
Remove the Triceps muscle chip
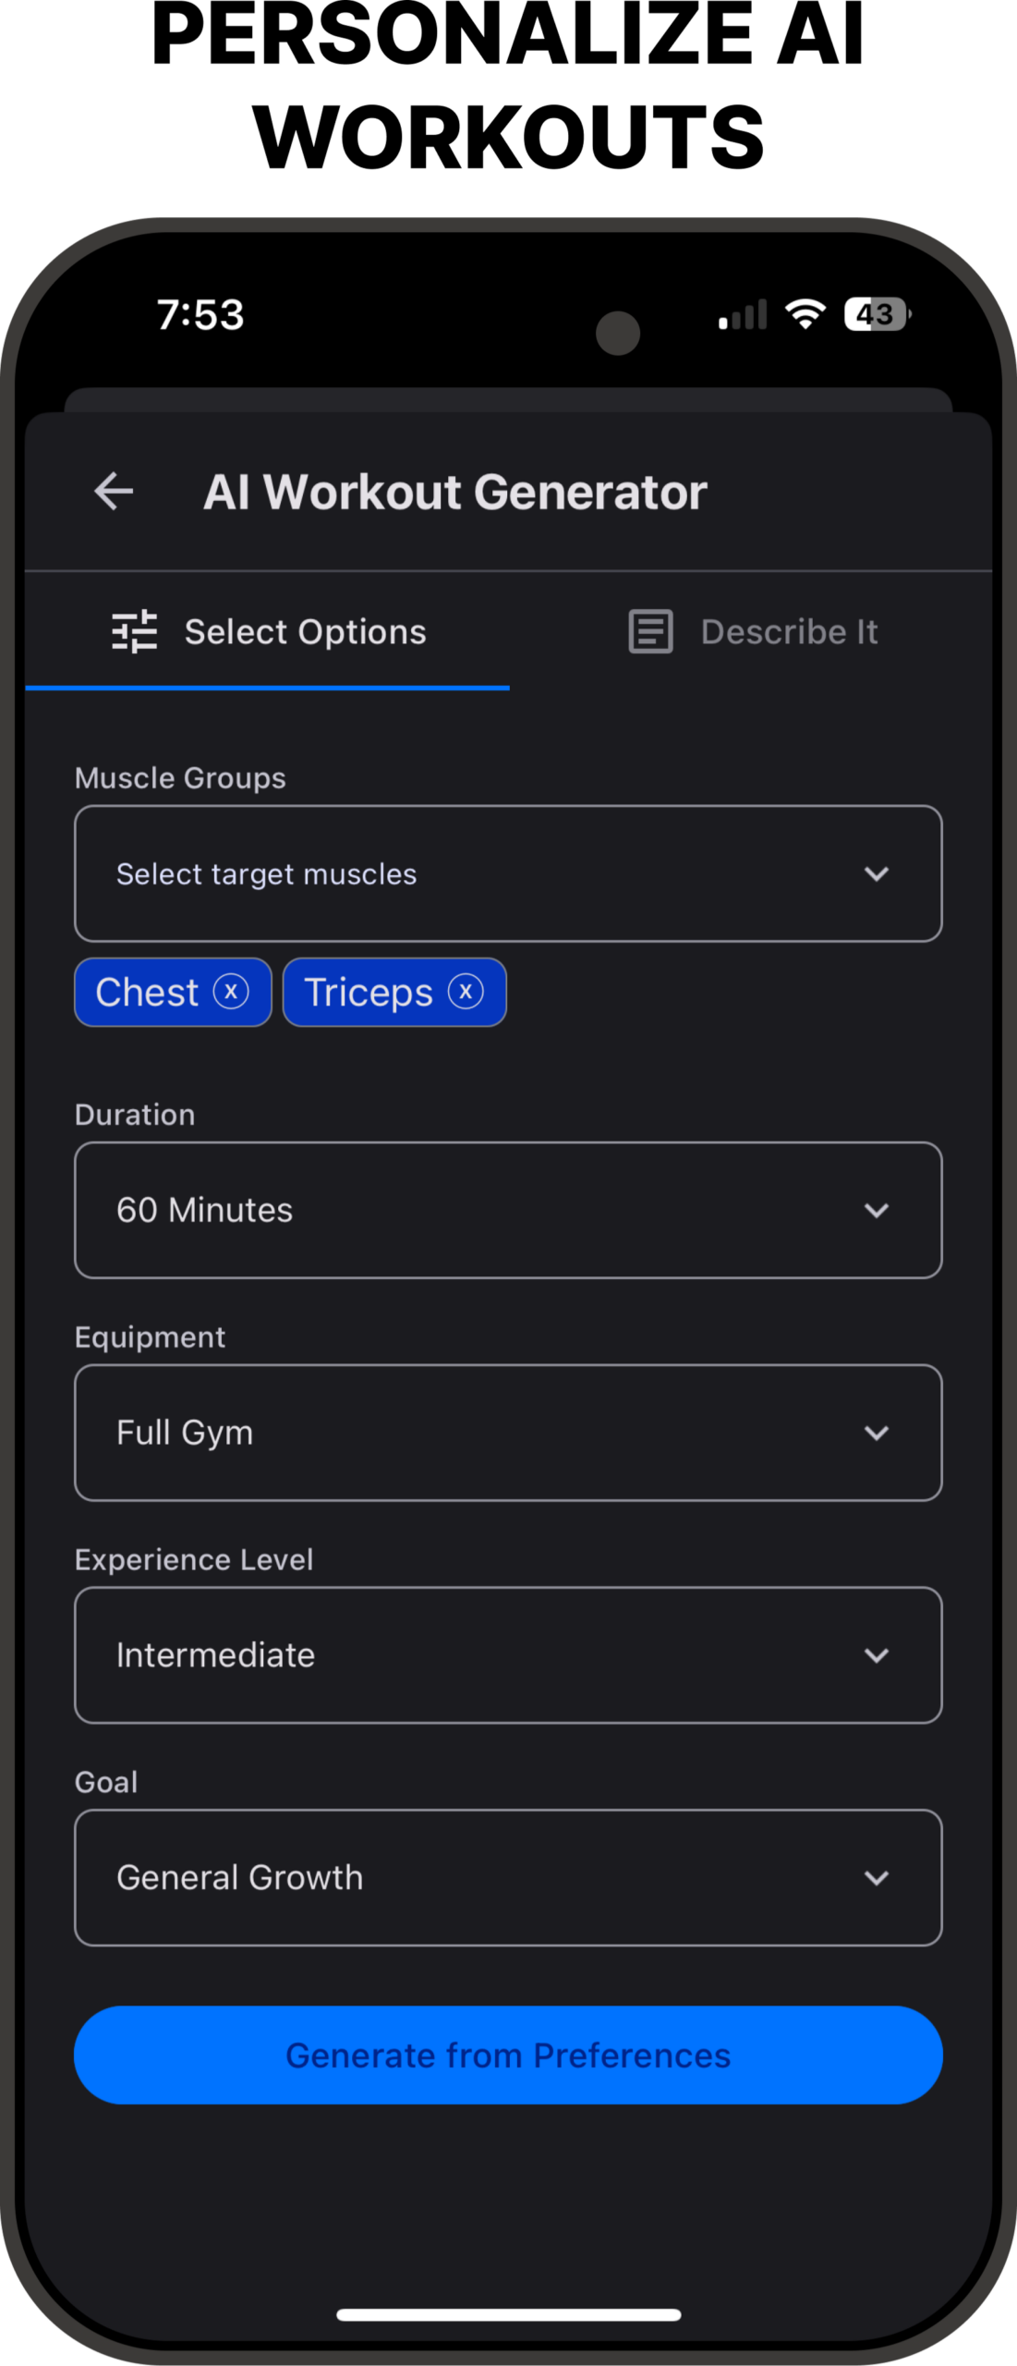(466, 992)
